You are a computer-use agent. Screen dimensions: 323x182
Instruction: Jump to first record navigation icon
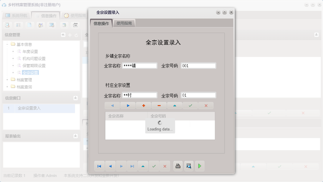pyautogui.click(x=99, y=166)
